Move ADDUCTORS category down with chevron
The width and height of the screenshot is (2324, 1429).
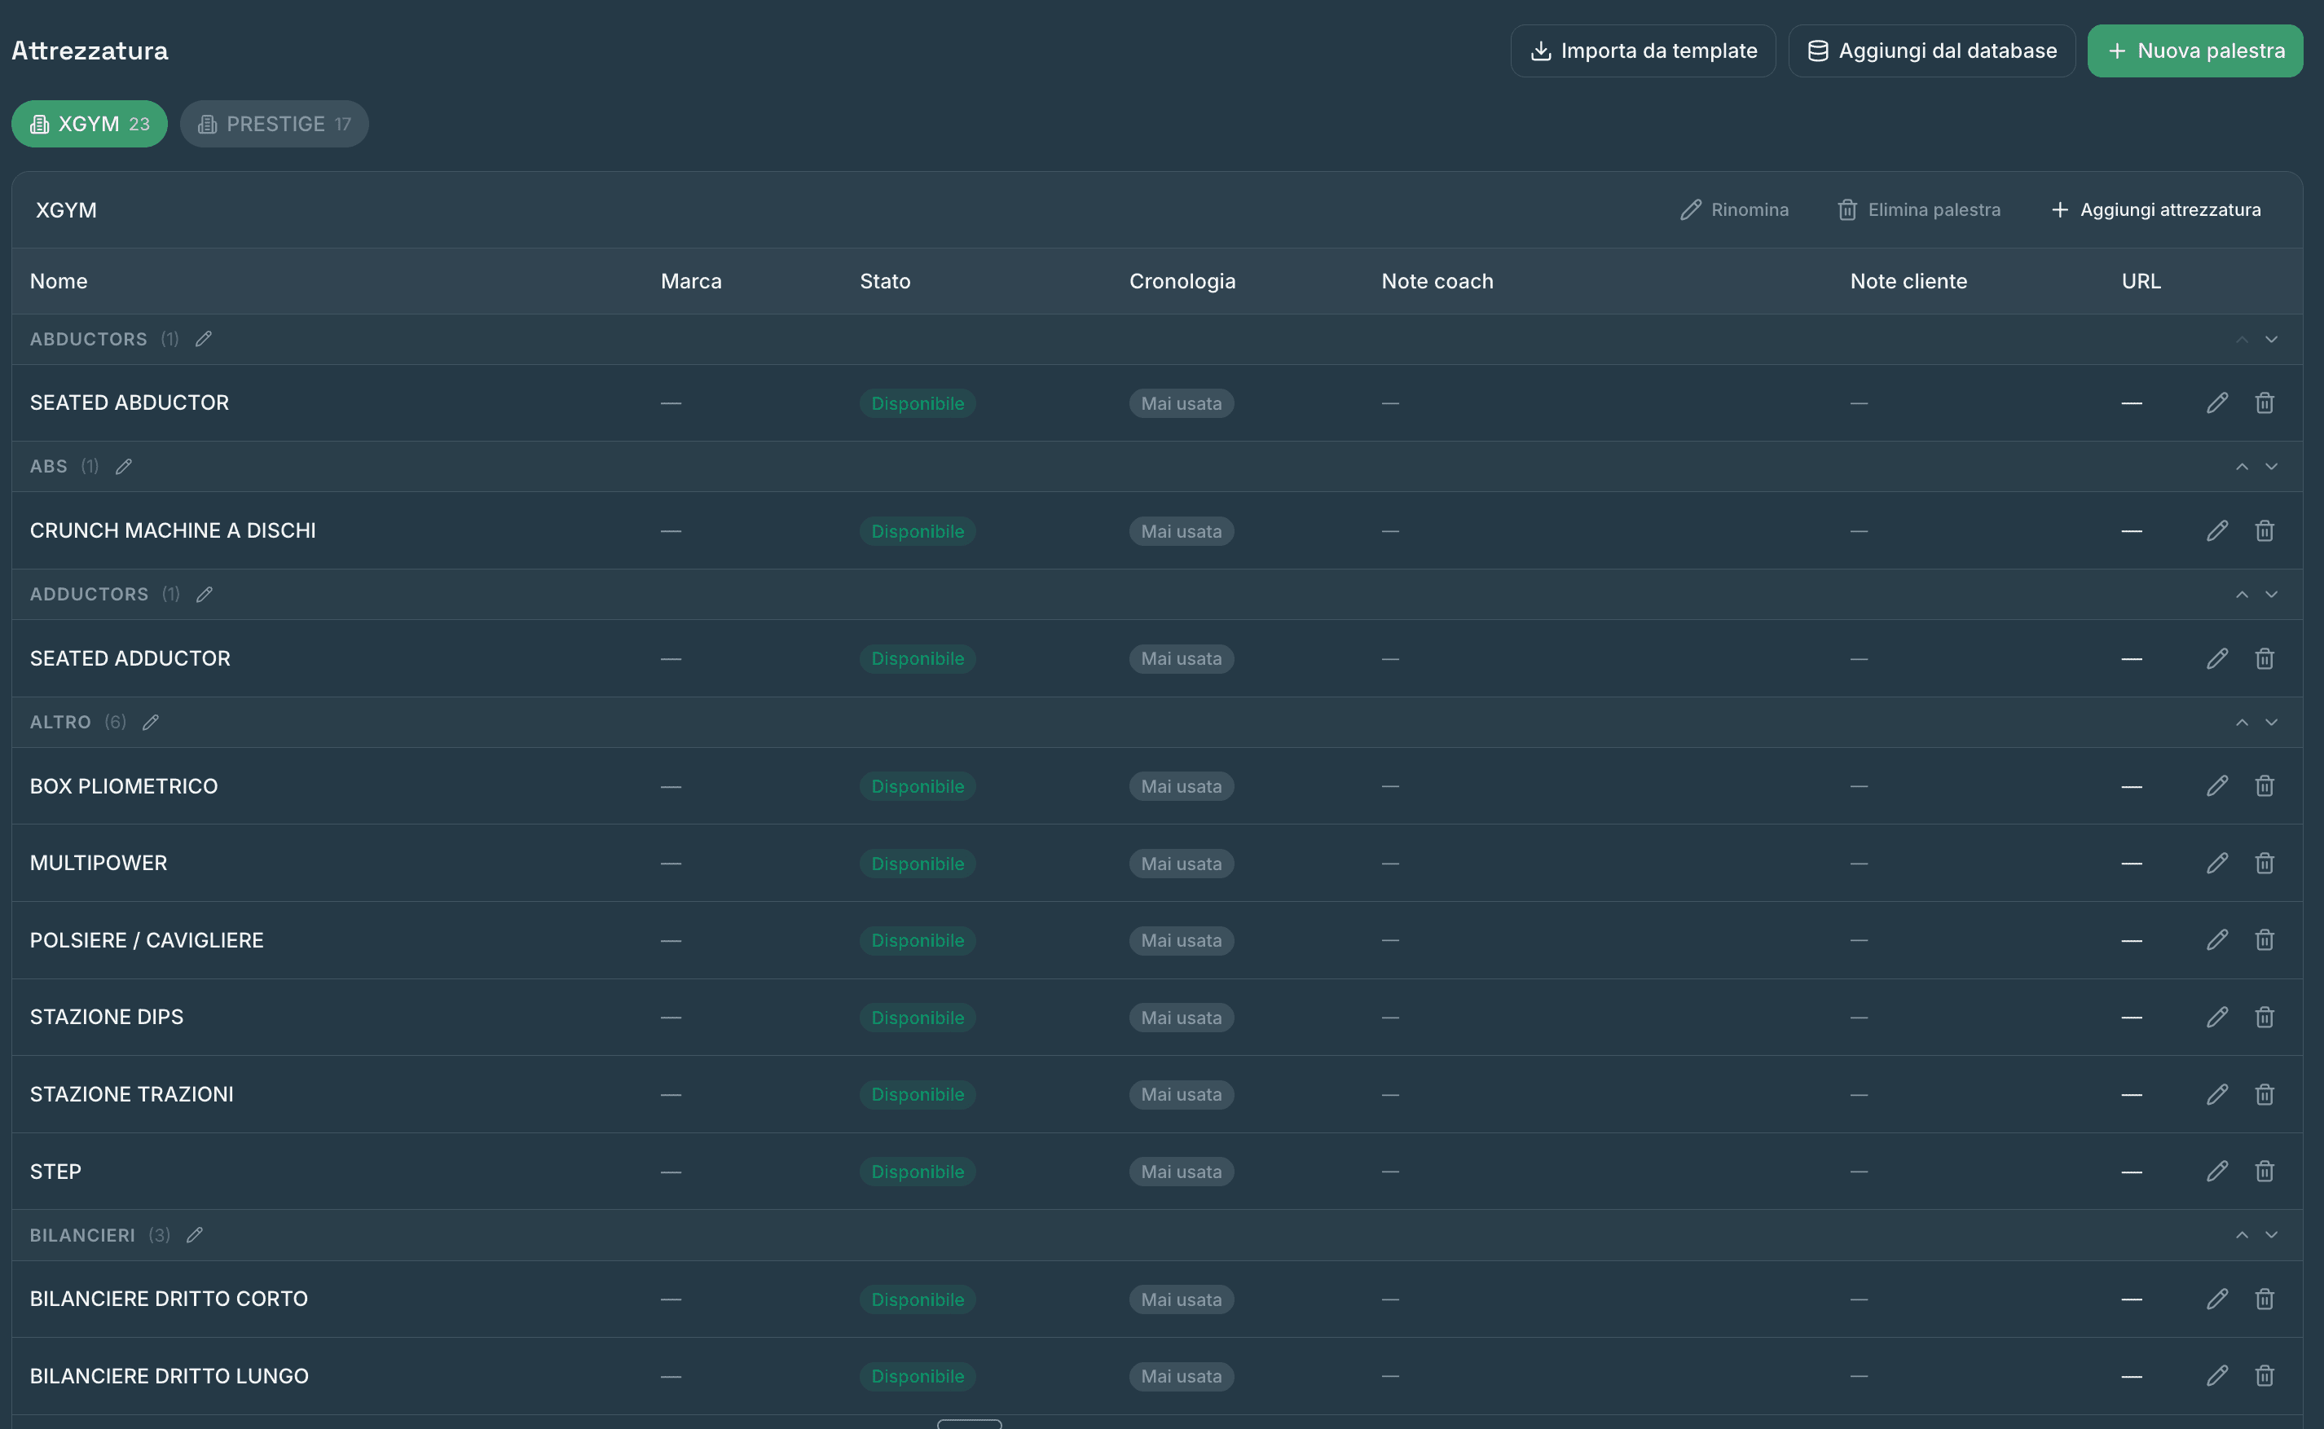pos(2271,595)
